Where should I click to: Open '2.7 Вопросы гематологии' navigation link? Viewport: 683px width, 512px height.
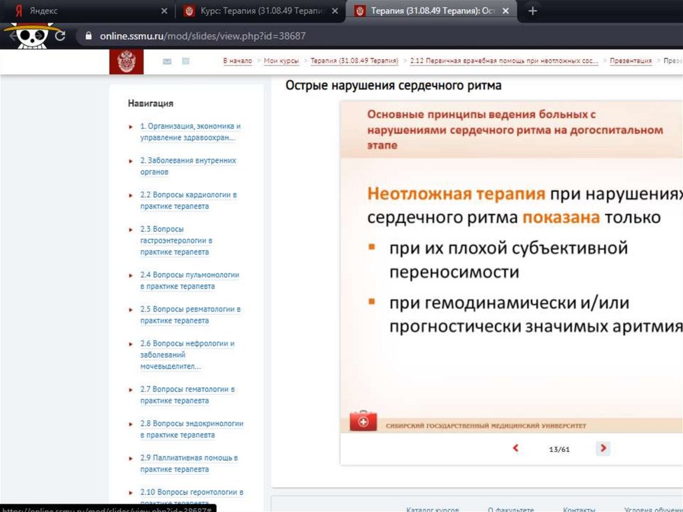coord(187,395)
